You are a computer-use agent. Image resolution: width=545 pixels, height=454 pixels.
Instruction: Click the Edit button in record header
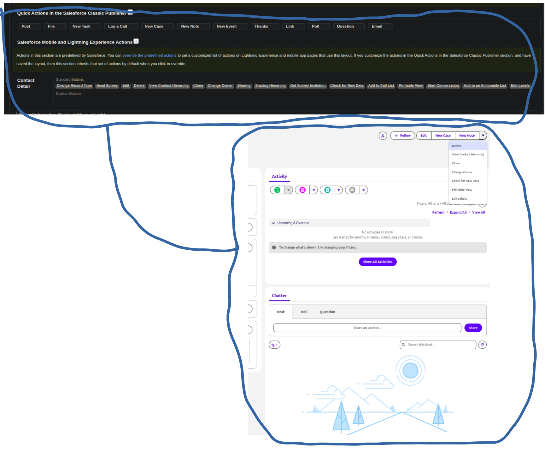424,136
